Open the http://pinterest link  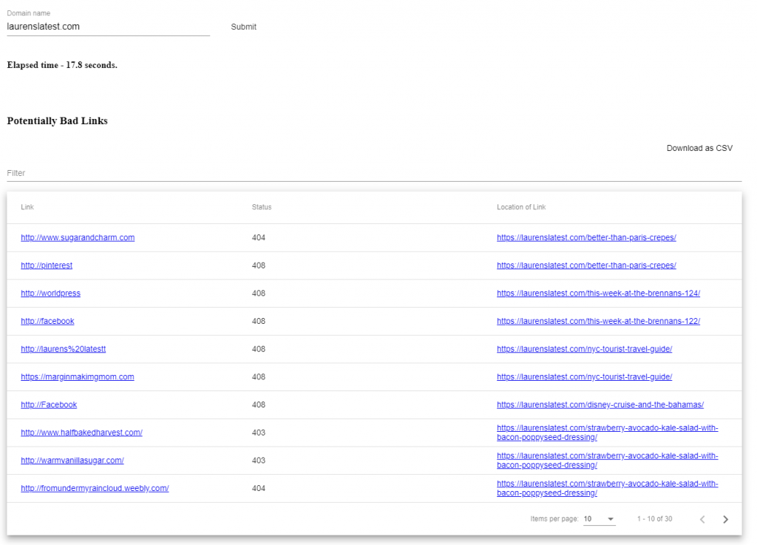(47, 265)
